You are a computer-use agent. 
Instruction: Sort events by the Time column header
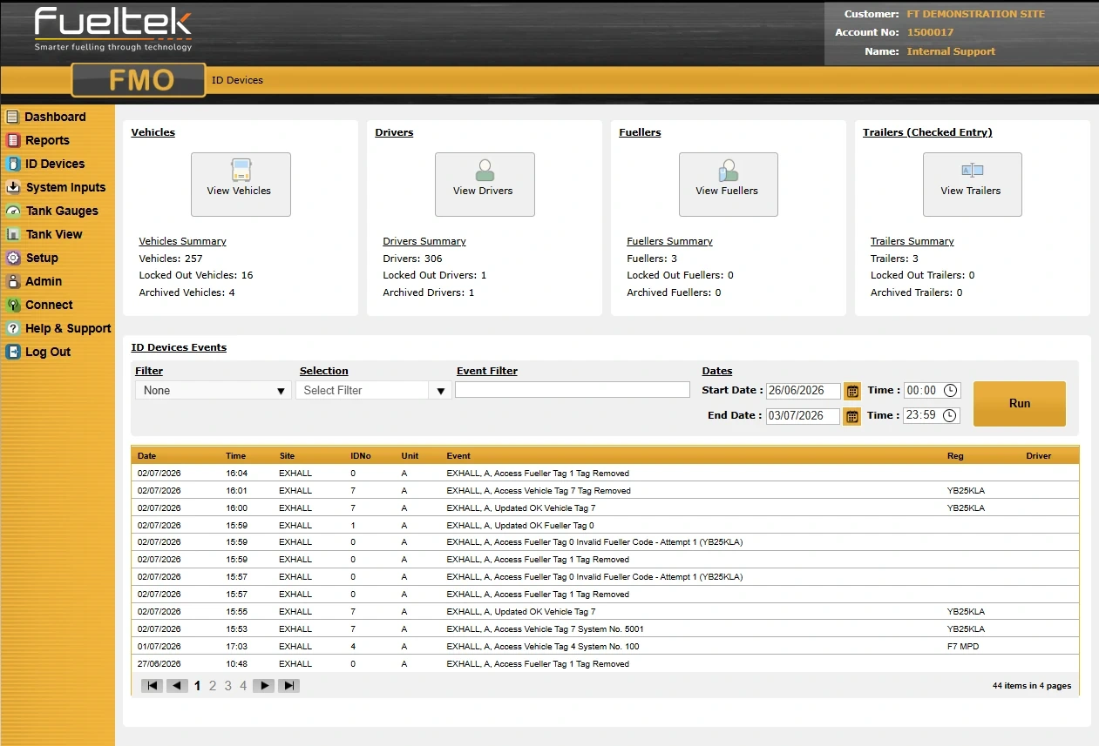coord(235,456)
